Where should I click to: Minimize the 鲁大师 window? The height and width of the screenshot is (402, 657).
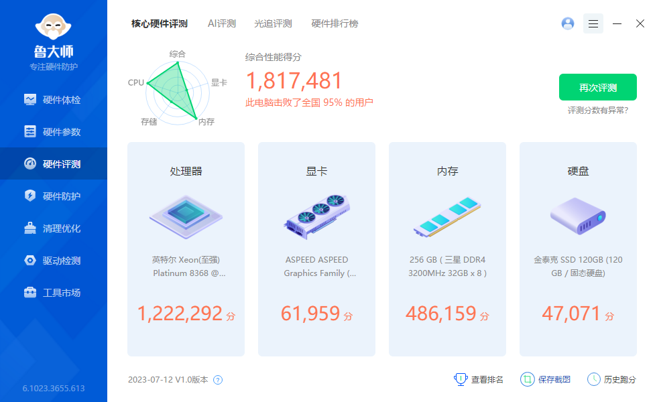(x=617, y=23)
